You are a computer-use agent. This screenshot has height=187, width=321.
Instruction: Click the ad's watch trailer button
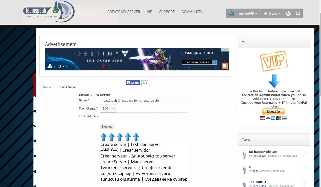(199, 62)
